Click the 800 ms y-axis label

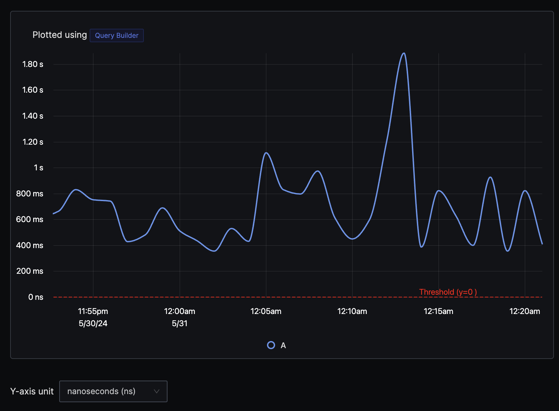click(x=30, y=194)
